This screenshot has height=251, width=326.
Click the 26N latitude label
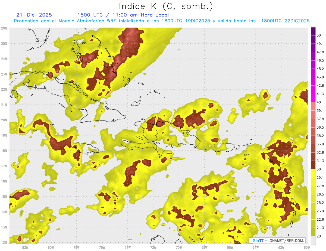click(4, 28)
